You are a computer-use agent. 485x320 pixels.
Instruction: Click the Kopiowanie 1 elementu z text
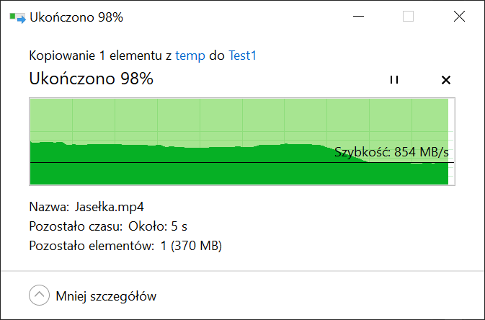click(100, 55)
